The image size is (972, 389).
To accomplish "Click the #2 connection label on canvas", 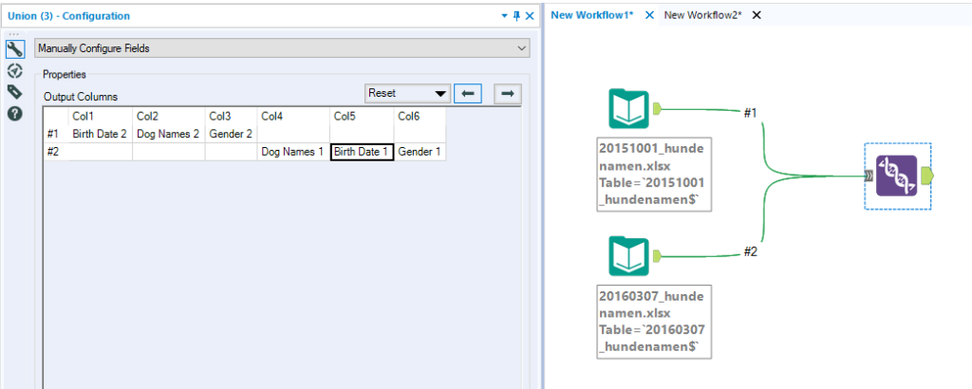I will pos(751,251).
